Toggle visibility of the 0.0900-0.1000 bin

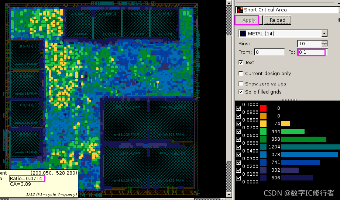coord(239,108)
